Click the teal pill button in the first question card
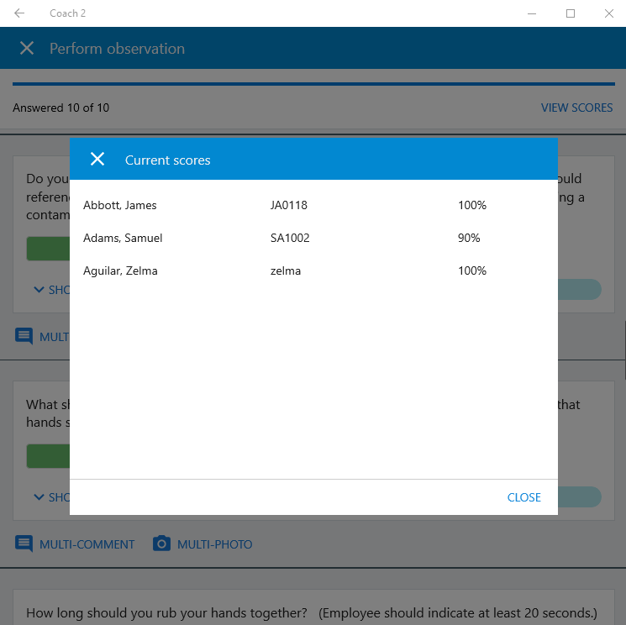 (x=580, y=290)
